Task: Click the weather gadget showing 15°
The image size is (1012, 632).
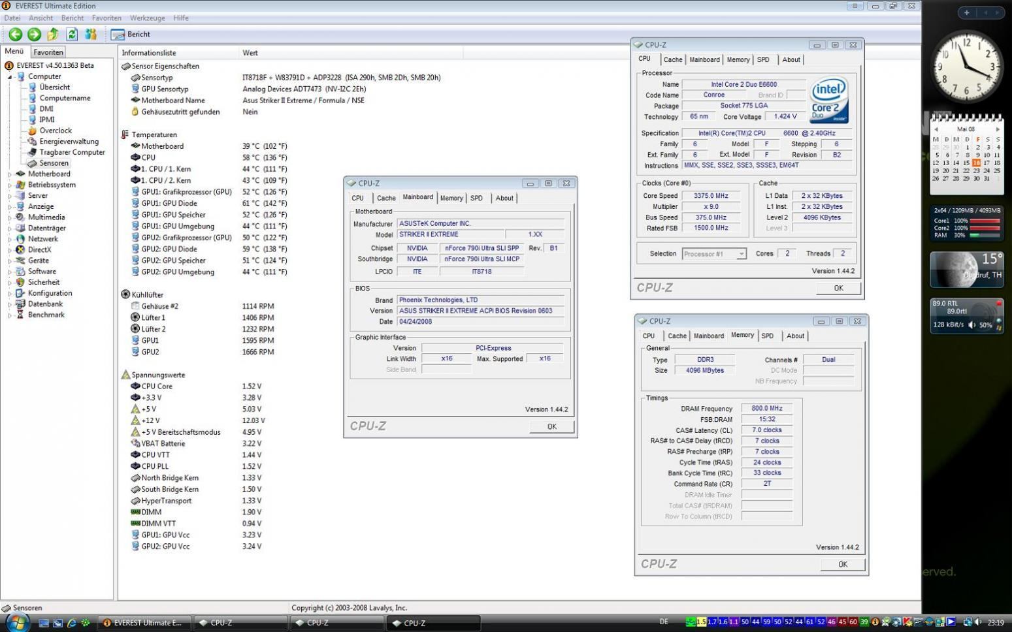Action: (x=966, y=270)
